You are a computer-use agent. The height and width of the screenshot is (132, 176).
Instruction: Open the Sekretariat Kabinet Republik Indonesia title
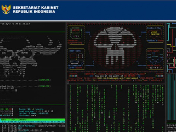(36, 10)
